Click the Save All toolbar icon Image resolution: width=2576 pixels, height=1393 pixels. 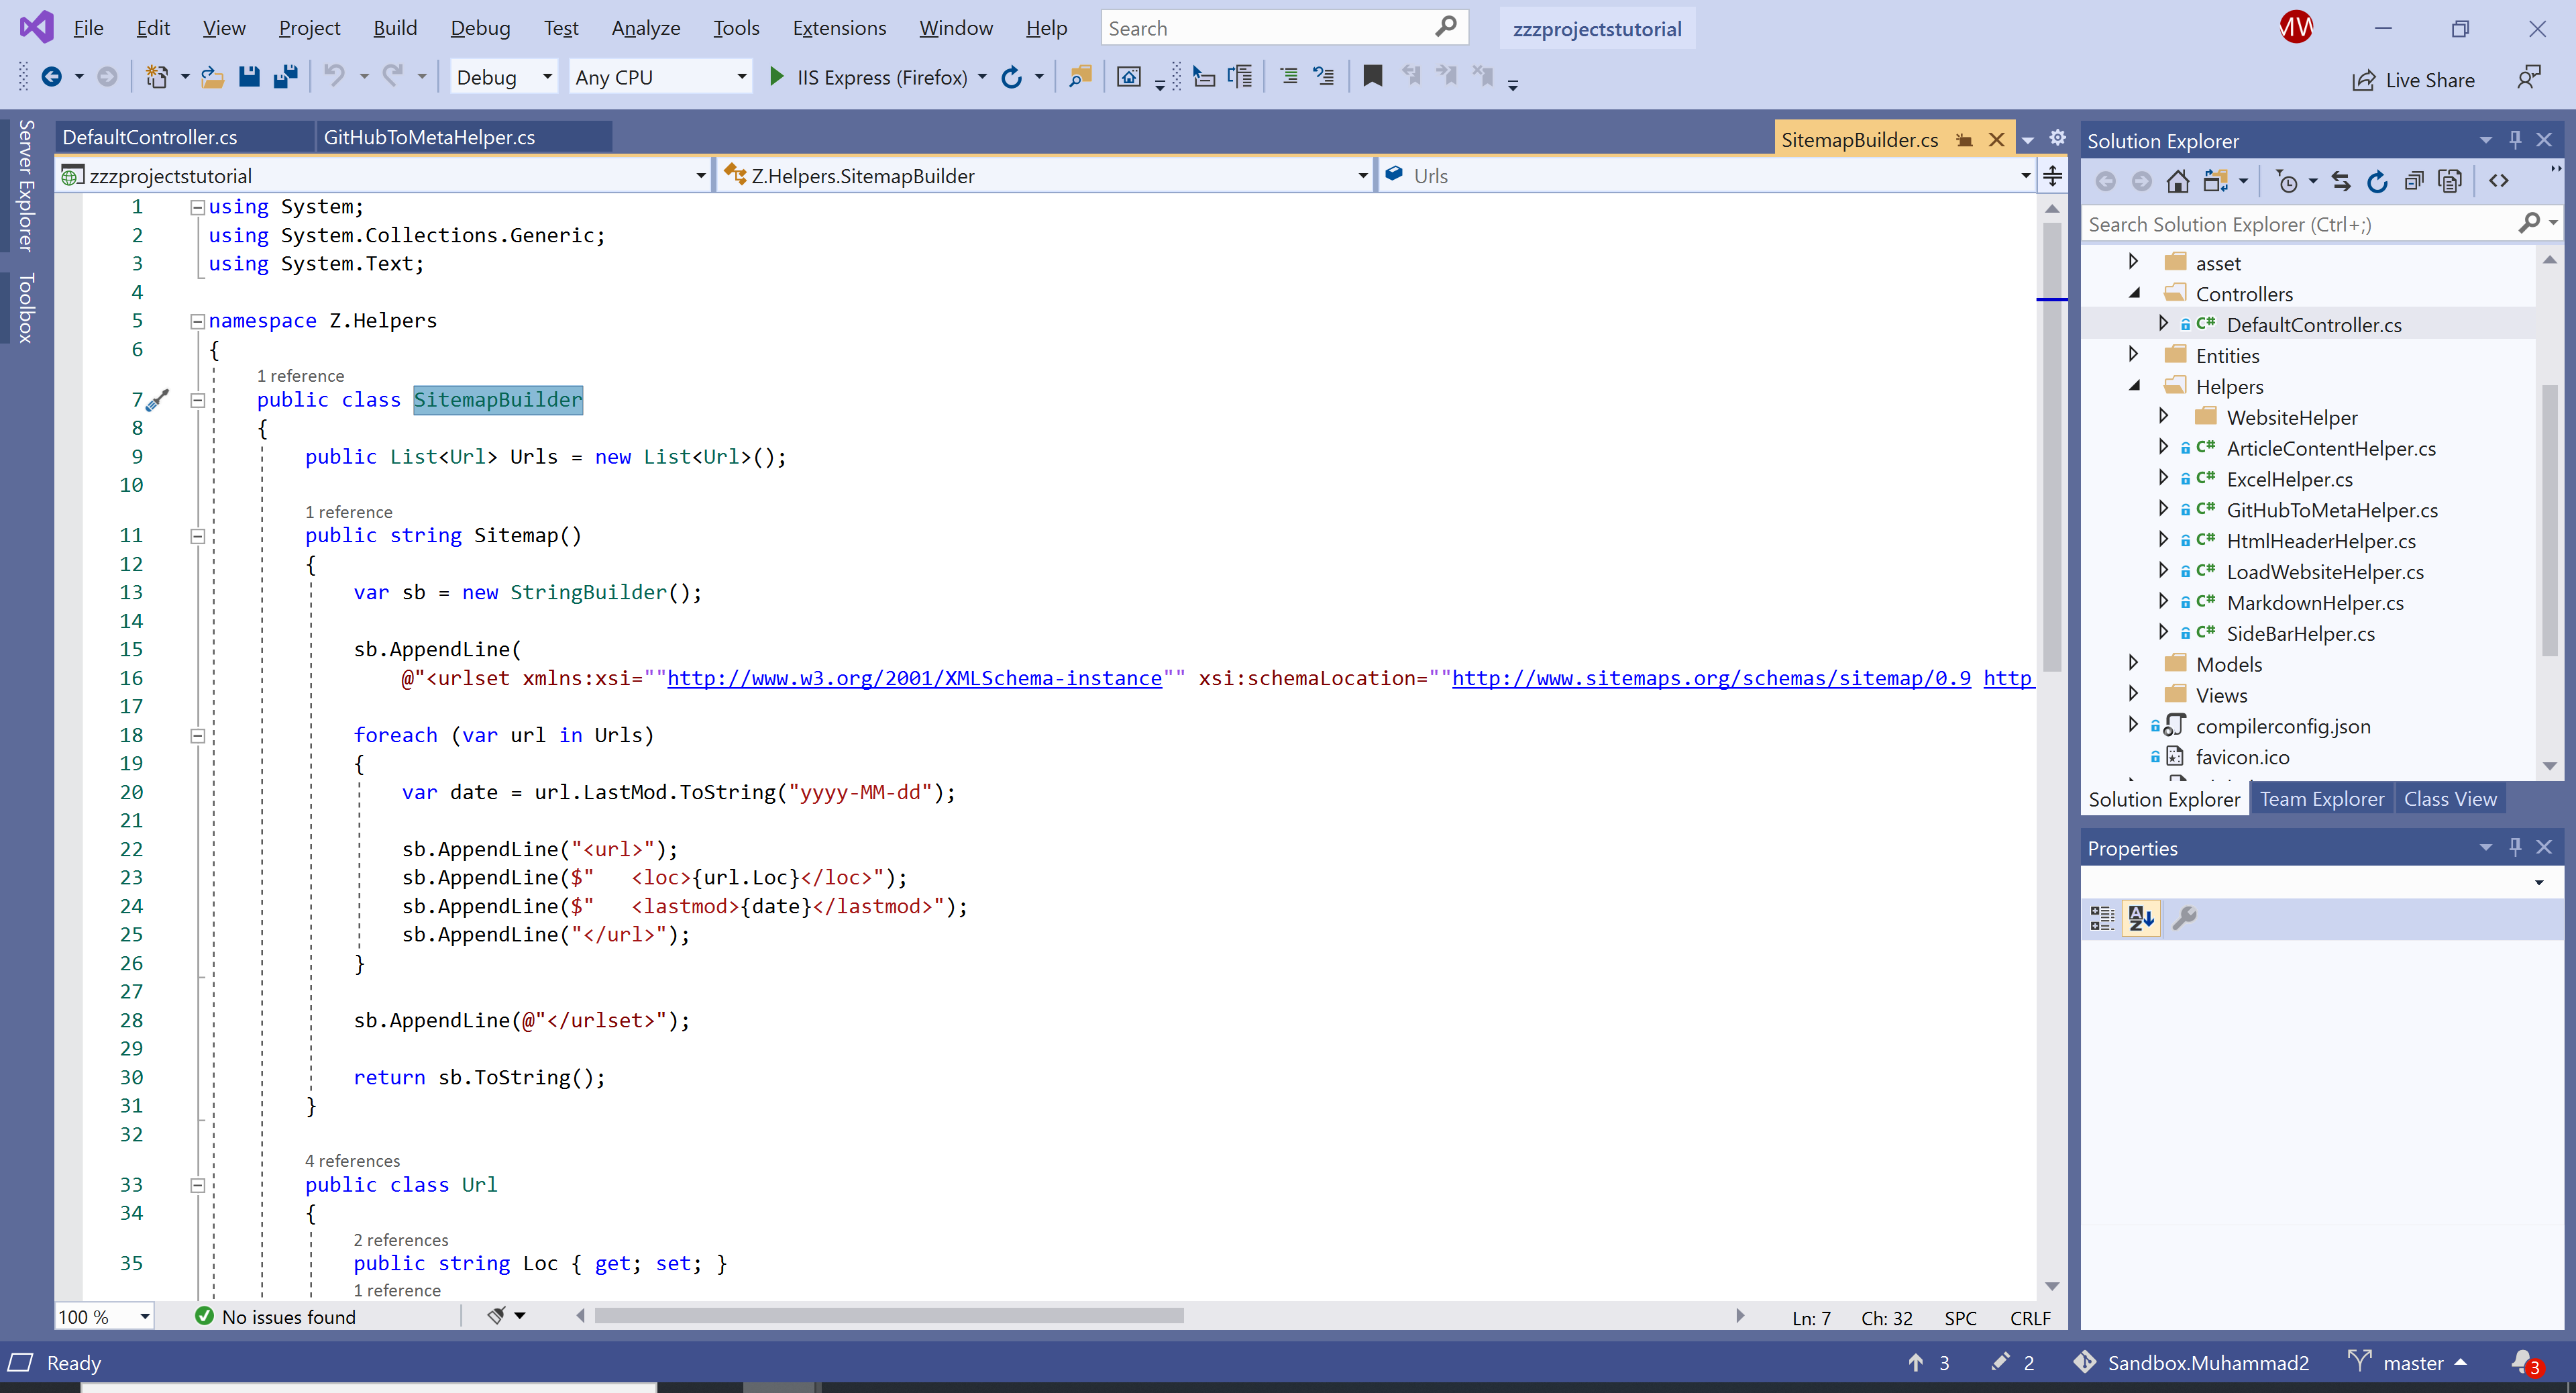tap(286, 77)
